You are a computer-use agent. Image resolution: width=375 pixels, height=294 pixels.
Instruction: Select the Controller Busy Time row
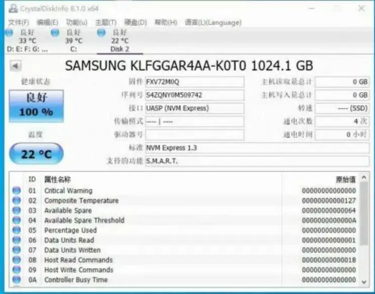pos(184,280)
